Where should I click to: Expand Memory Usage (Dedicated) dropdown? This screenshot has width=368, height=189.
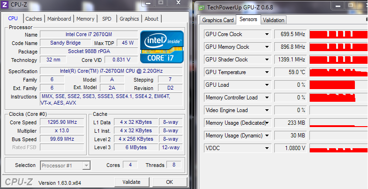click(x=267, y=123)
